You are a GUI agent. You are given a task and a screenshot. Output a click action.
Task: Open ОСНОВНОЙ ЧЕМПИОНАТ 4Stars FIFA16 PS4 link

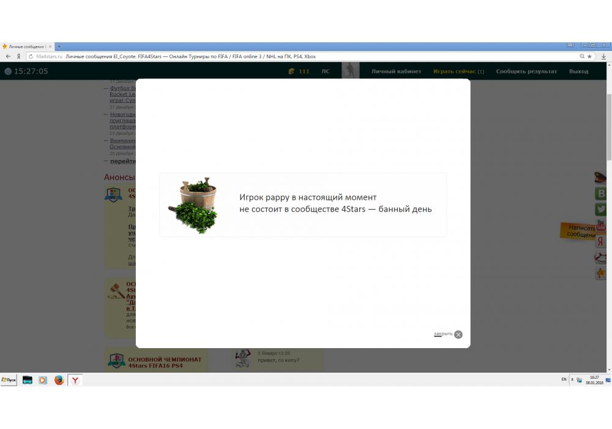(x=165, y=362)
